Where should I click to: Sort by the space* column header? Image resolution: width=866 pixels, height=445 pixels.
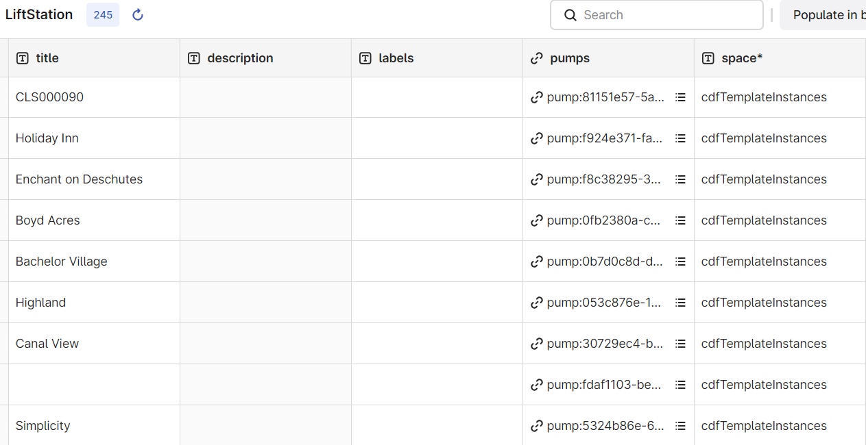[x=780, y=58]
